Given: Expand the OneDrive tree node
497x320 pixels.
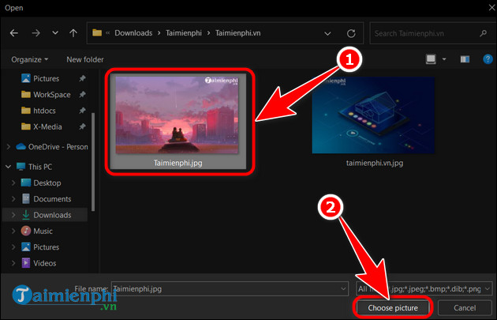Looking at the screenshot, I should [x=9, y=146].
